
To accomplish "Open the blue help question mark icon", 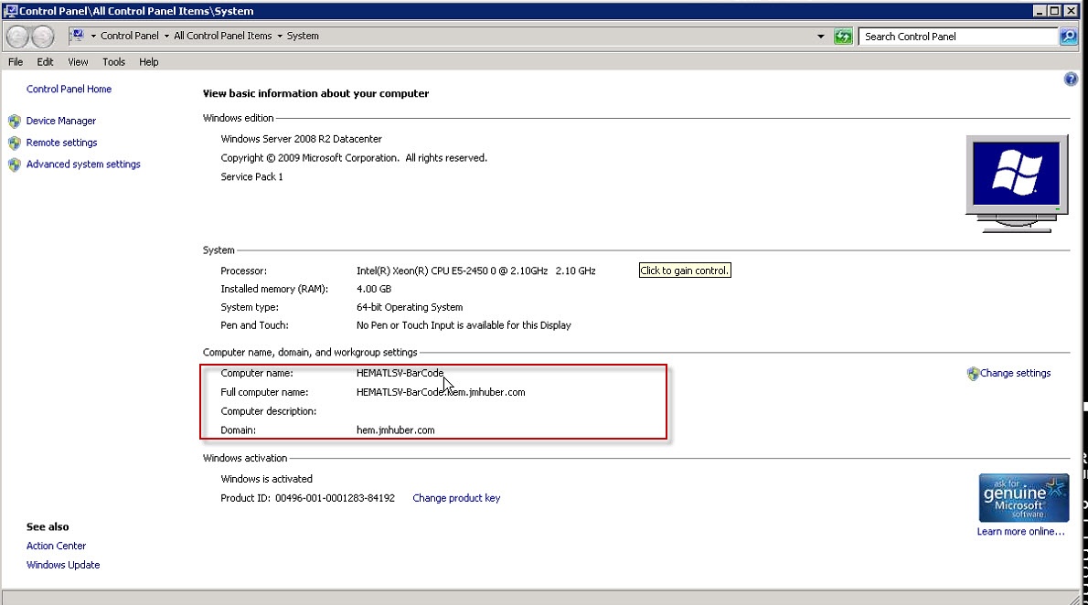I will [1071, 80].
